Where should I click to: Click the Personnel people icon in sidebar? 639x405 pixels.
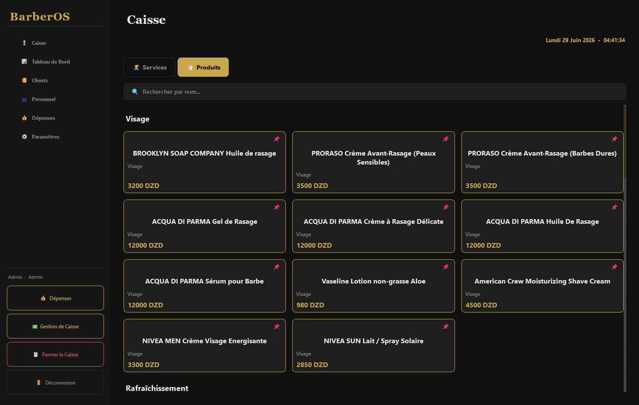tap(24, 99)
